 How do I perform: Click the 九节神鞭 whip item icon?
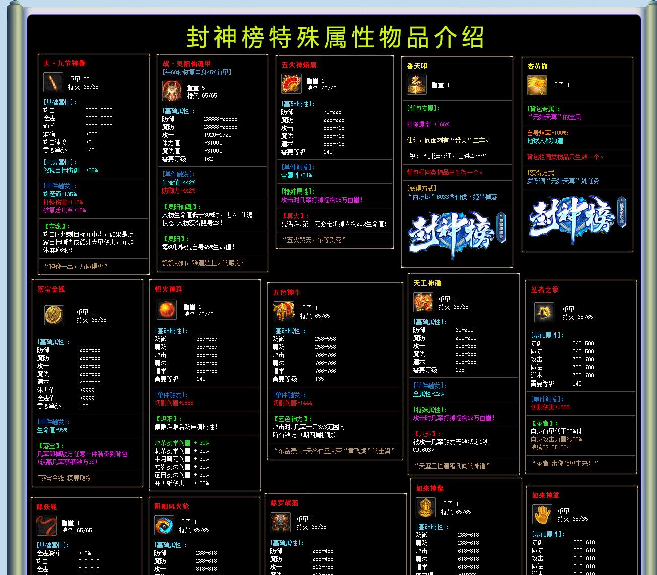pyautogui.click(x=53, y=82)
